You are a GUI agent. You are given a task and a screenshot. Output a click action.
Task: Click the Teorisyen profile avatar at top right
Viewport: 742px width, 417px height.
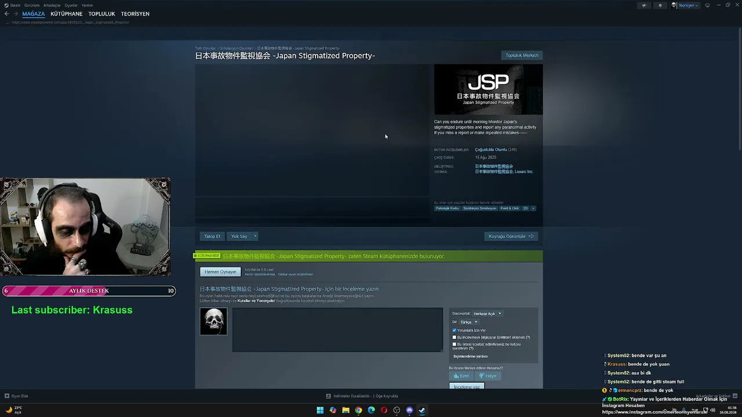click(674, 5)
